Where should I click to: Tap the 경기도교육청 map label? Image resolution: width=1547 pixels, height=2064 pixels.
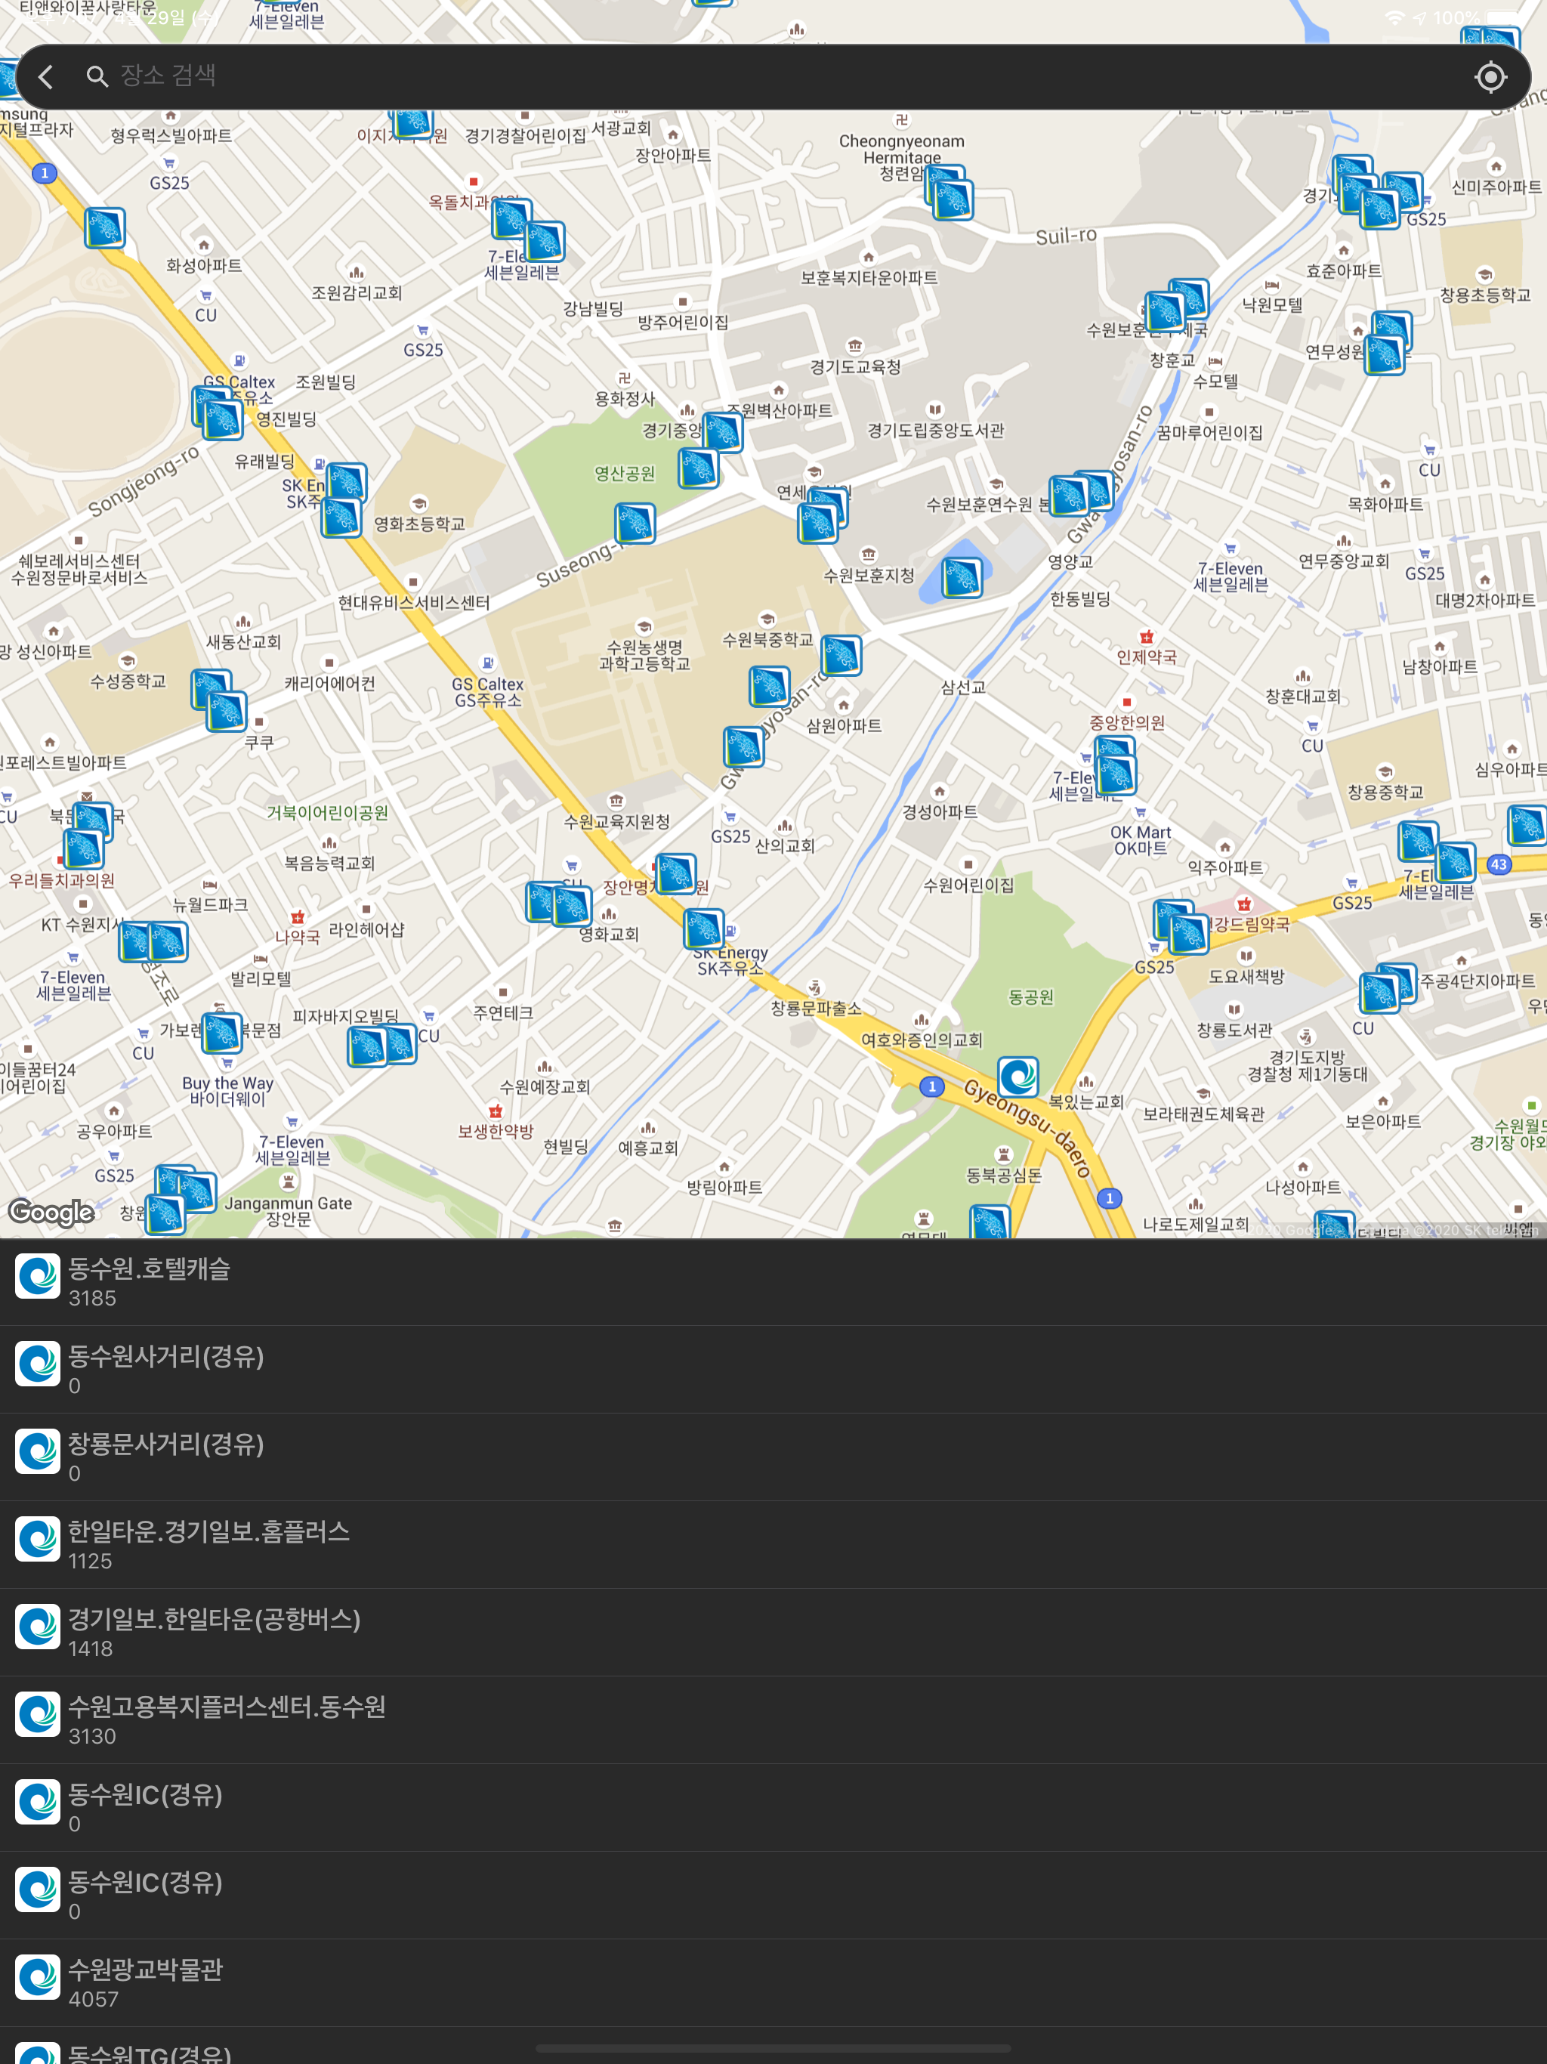[856, 366]
